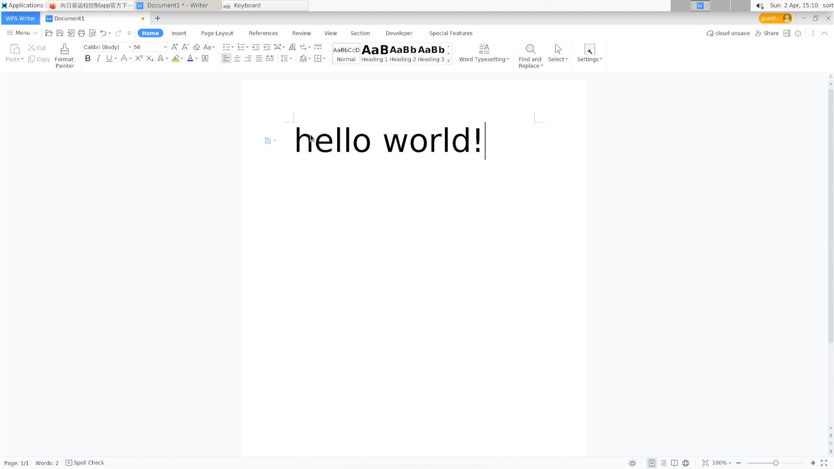Click the Save icon in quick toolbar
This screenshot has width=834, height=469.
pos(60,33)
